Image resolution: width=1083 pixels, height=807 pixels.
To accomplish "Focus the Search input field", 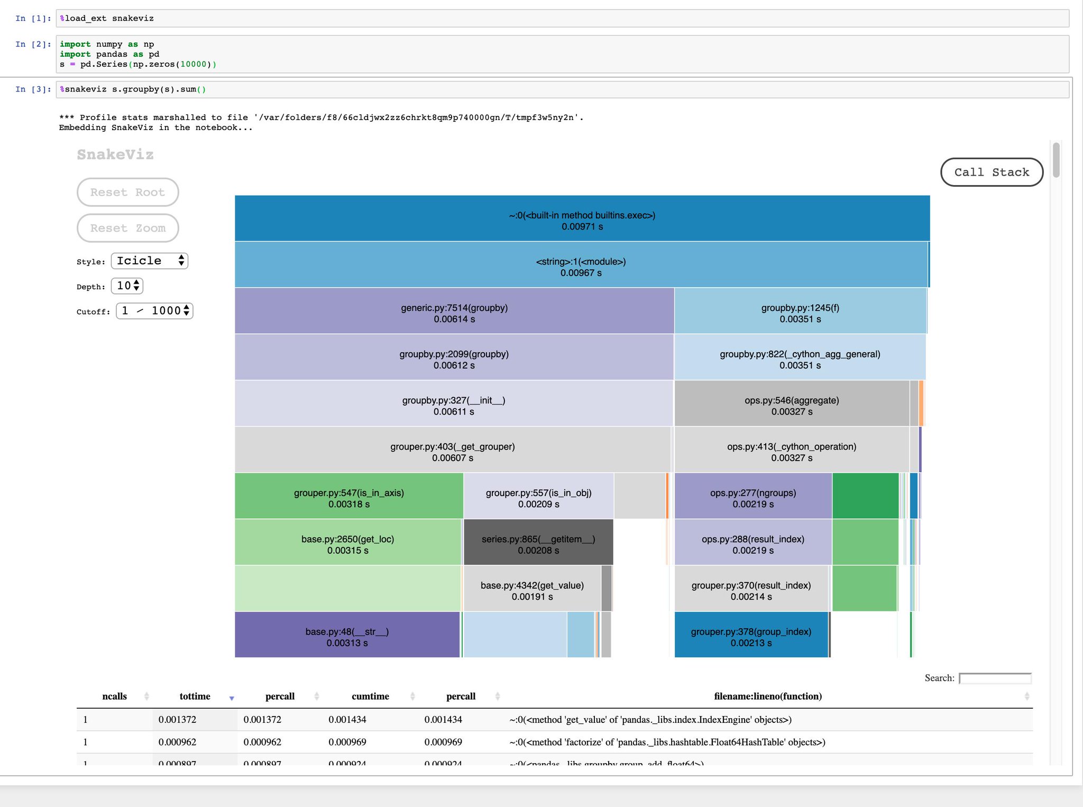I will (x=995, y=678).
